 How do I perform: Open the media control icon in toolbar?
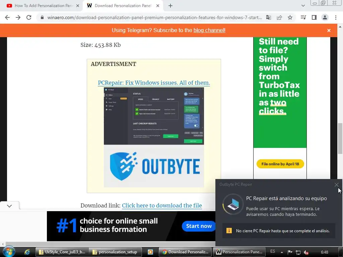(303, 17)
